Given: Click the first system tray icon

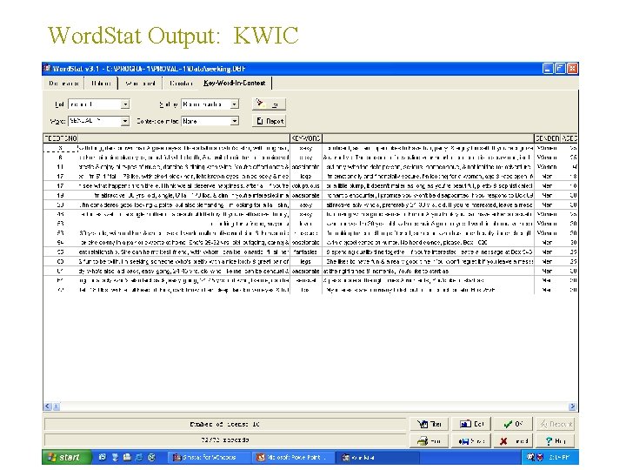Looking at the screenshot, I should click(x=530, y=457).
